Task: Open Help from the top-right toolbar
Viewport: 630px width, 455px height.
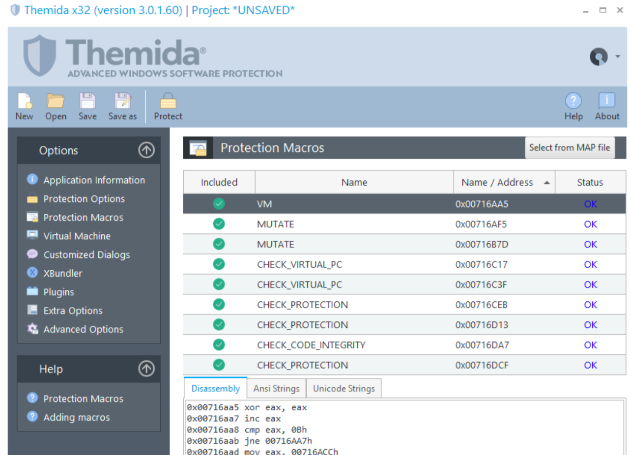Action: [x=573, y=101]
